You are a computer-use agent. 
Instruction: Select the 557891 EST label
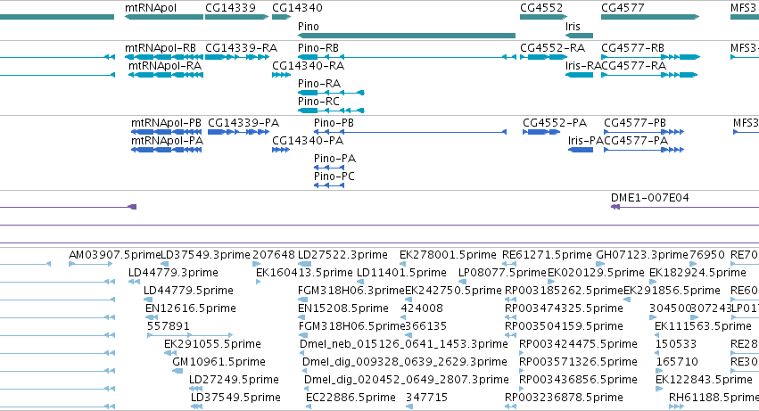click(x=168, y=326)
